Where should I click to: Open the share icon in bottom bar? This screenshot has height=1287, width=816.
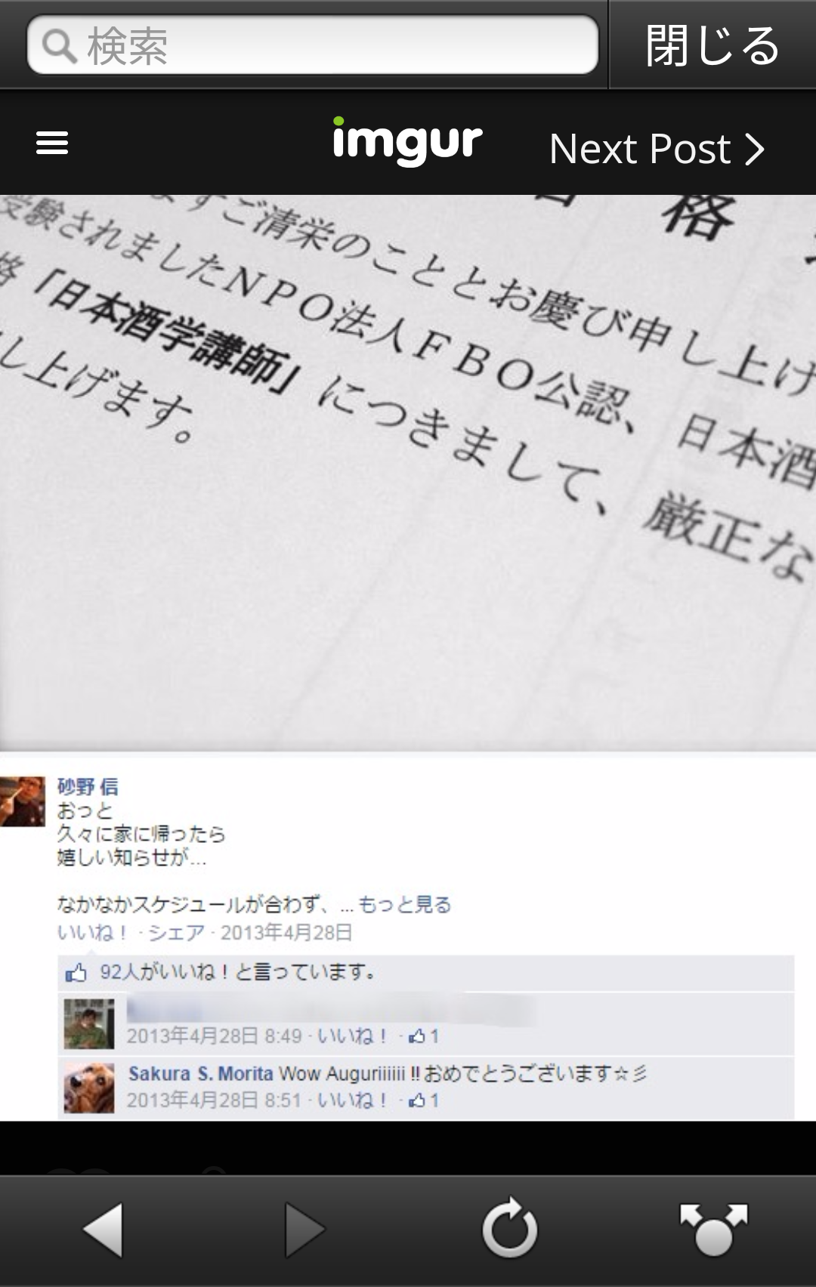713,1230
